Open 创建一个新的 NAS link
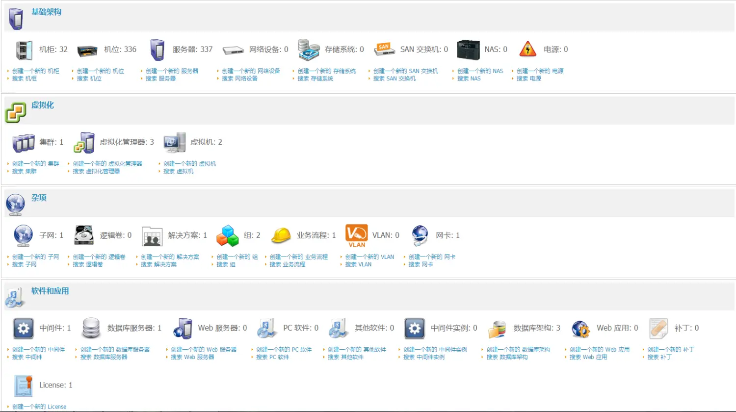 [x=480, y=71]
